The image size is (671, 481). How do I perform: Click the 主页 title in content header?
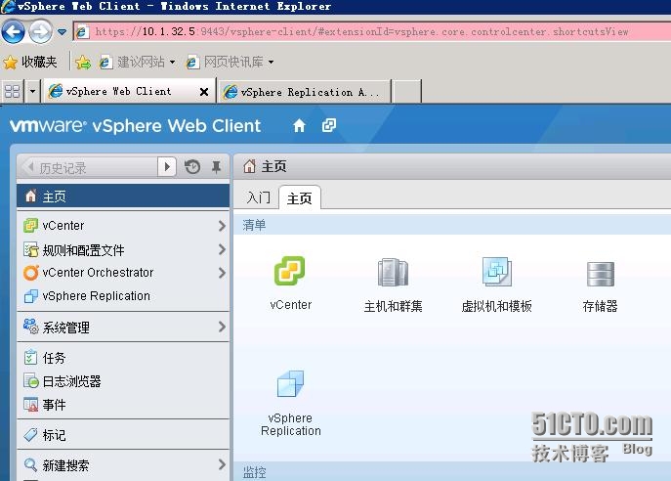coord(273,166)
